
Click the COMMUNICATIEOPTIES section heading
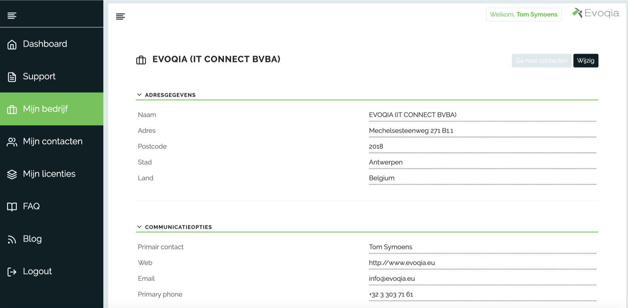(178, 227)
